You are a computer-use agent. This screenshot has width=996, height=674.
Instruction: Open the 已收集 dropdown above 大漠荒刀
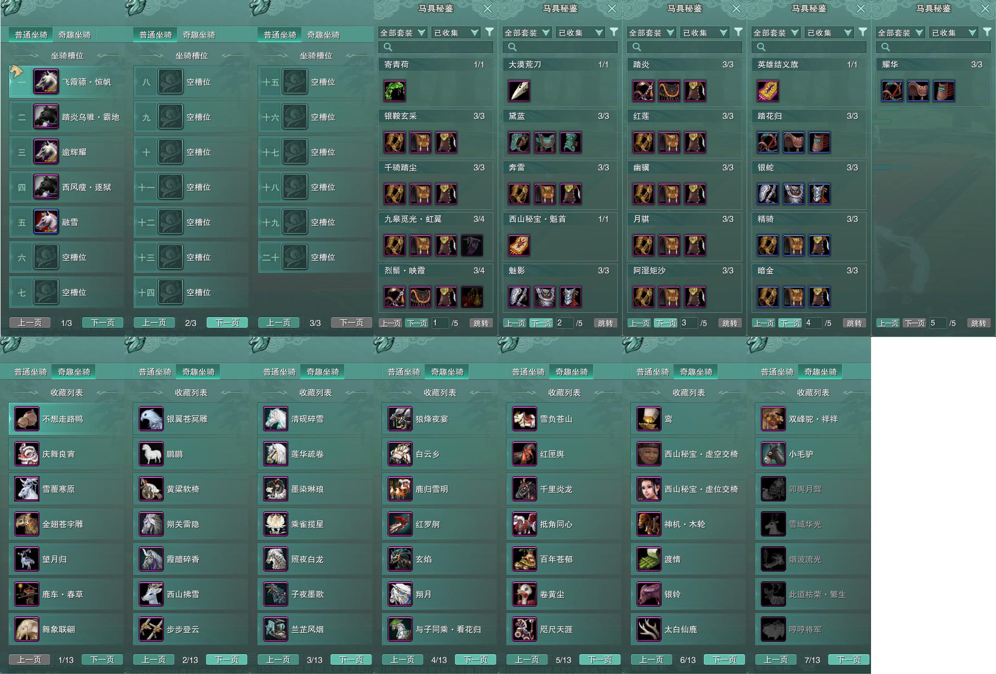tap(580, 33)
